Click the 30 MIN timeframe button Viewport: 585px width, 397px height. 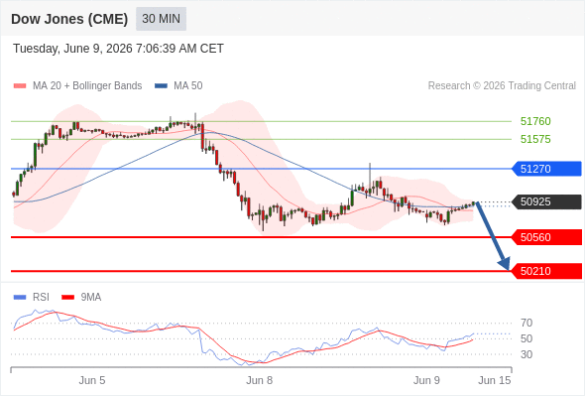161,19
